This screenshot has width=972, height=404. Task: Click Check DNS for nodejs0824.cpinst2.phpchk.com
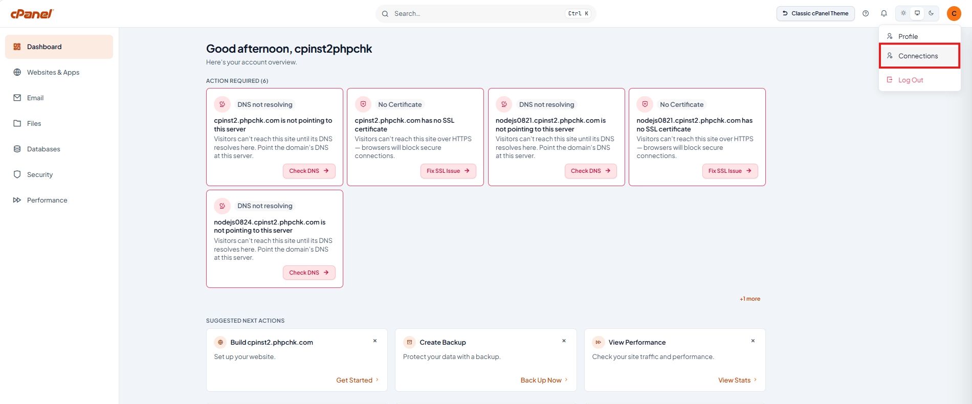tap(309, 273)
